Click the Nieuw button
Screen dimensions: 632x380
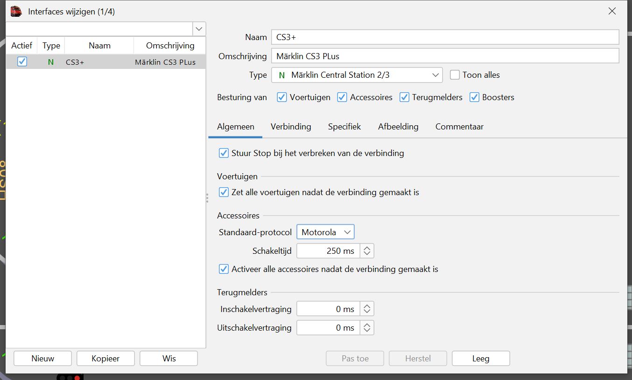[x=43, y=359]
